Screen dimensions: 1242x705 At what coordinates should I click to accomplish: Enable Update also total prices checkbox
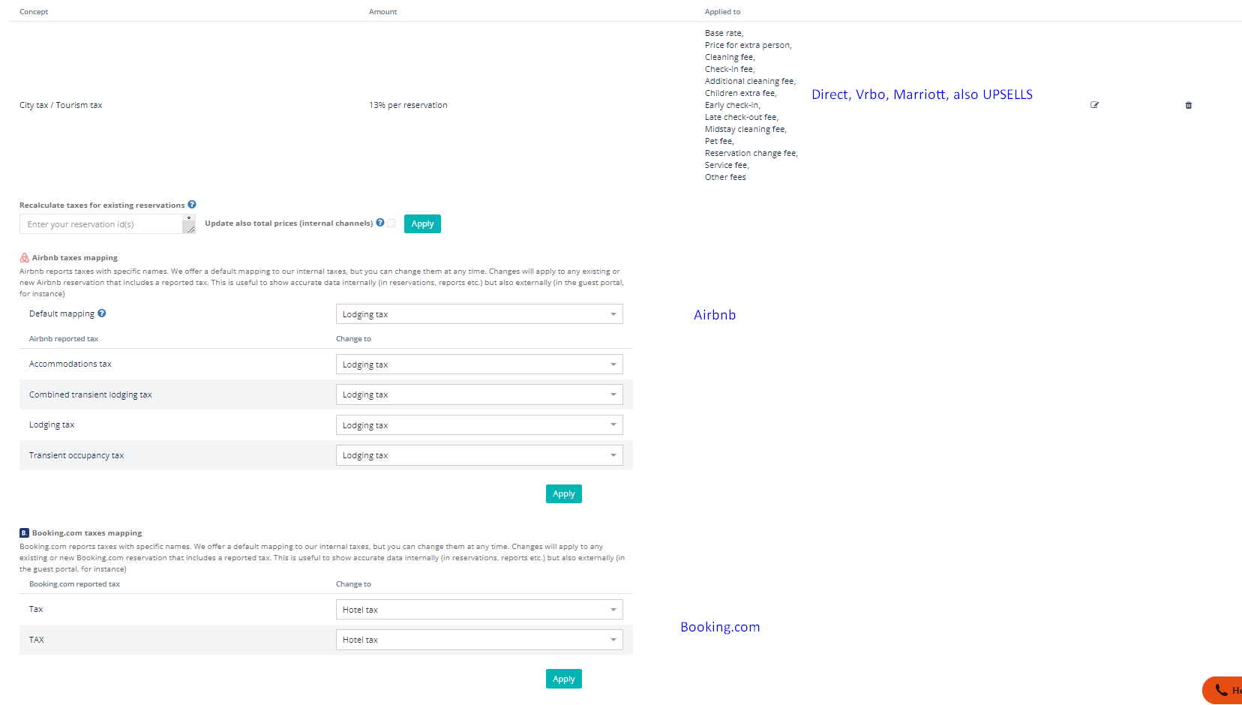coord(391,223)
